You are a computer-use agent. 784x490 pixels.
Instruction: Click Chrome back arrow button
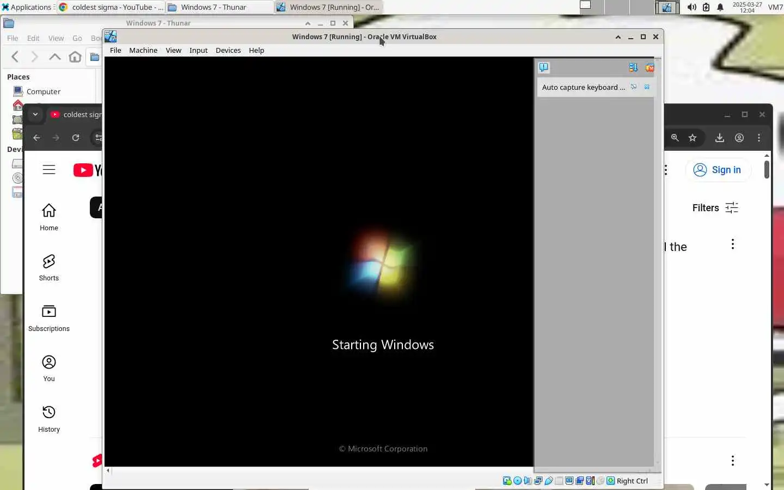36,138
